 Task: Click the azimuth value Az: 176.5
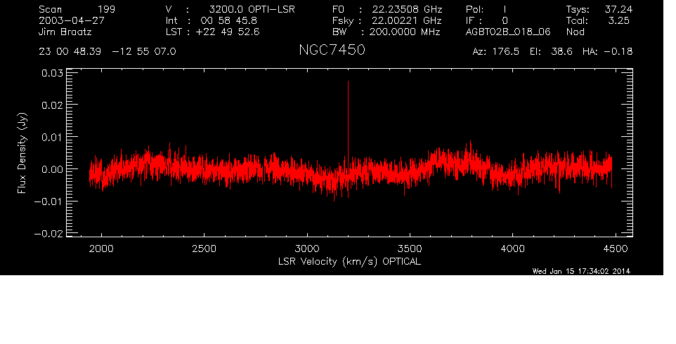point(496,52)
